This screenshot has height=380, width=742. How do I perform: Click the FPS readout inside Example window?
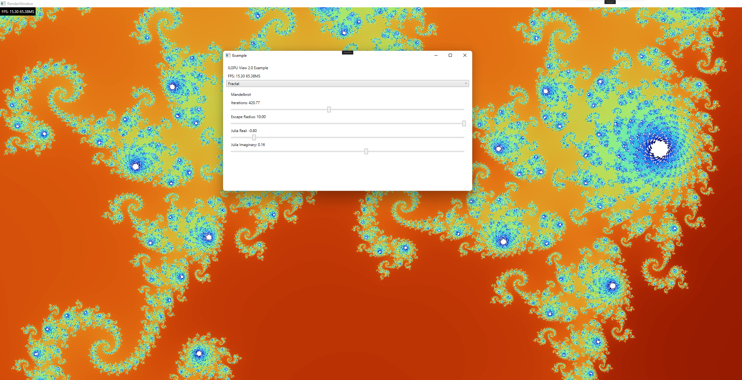(244, 76)
